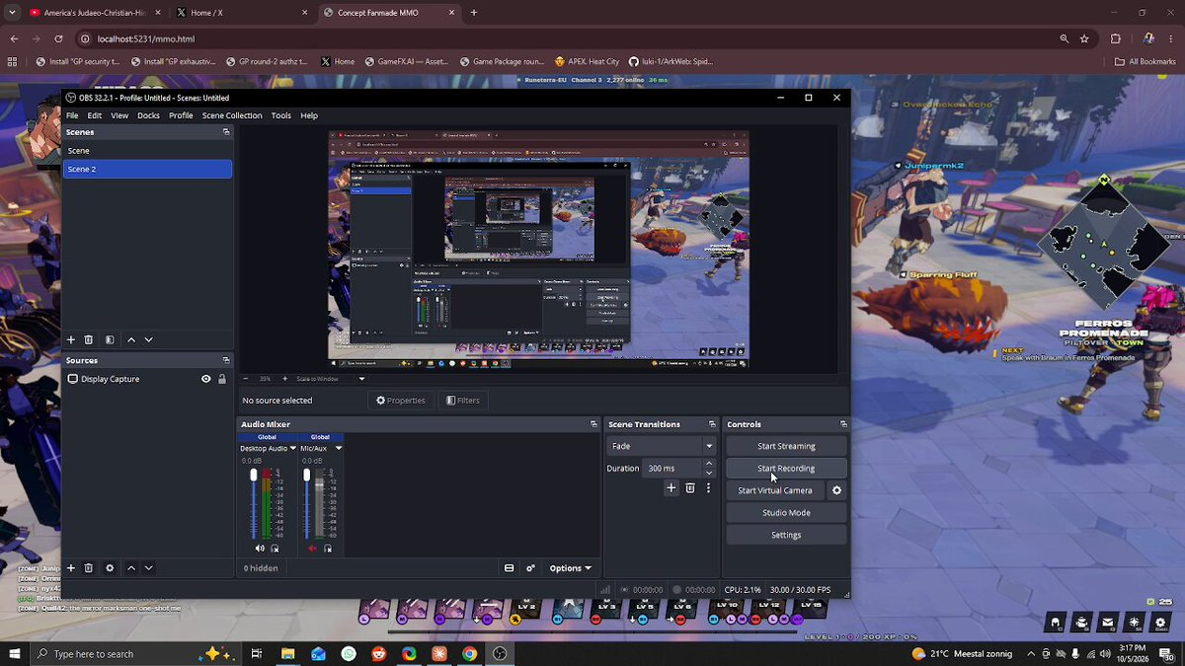
Task: Open OBS Studio from the Windows taskbar
Action: 500,654
